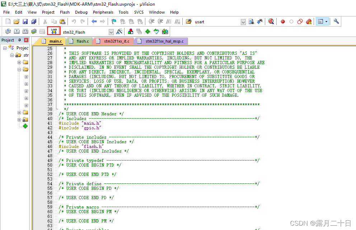356x230 pixels.
Task: Open the Peripherals menu
Action: click(103, 12)
